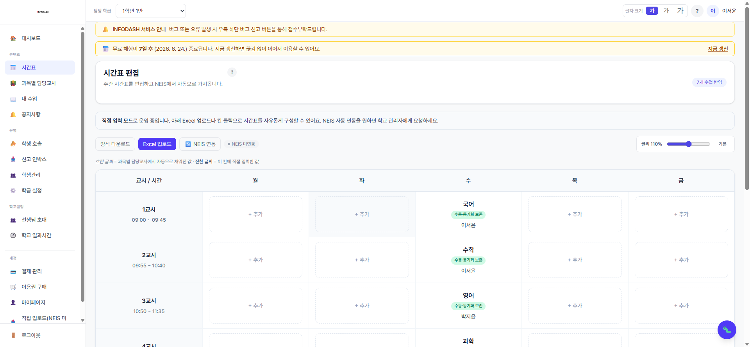The image size is (750, 347).
Task: Add class for 금 3교시
Action: click(681, 306)
